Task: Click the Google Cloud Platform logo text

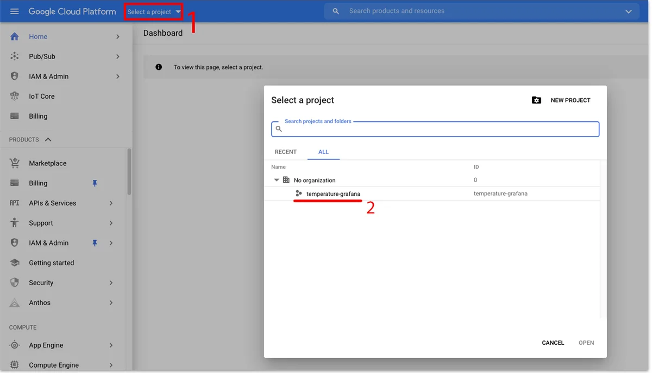Action: (x=72, y=11)
